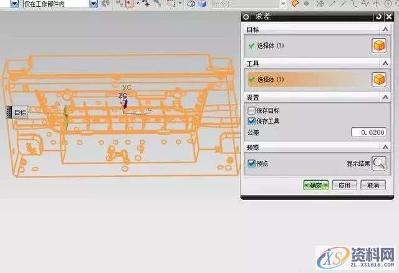Image resolution: width=399 pixels, height=273 pixels.
Task: Toggle the 预览 checkbox
Action: pyautogui.click(x=251, y=163)
